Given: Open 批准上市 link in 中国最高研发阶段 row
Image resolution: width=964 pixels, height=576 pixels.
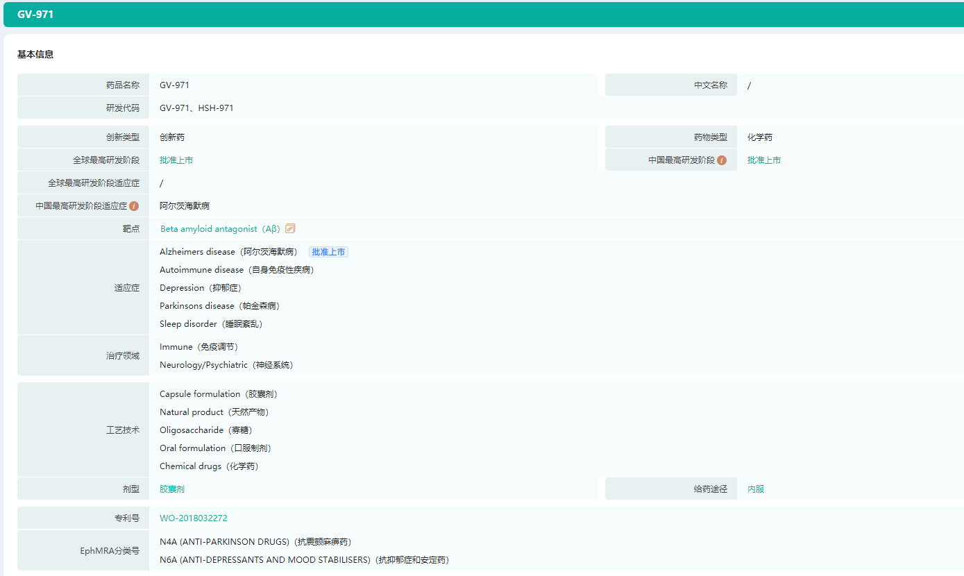Looking at the screenshot, I should click(x=764, y=160).
